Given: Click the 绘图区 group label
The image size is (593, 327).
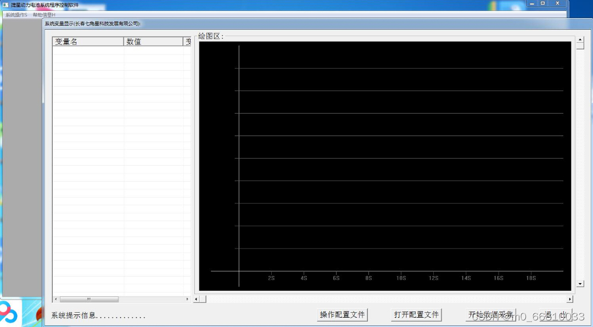Looking at the screenshot, I should coord(211,36).
